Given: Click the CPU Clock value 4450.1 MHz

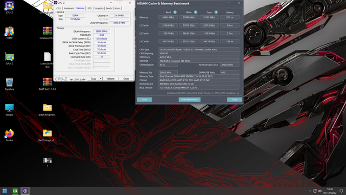Looking at the screenshot, I should pyautogui.click(x=199, y=57).
